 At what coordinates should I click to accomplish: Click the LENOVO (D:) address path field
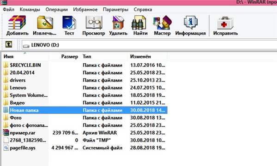(x=149, y=45)
